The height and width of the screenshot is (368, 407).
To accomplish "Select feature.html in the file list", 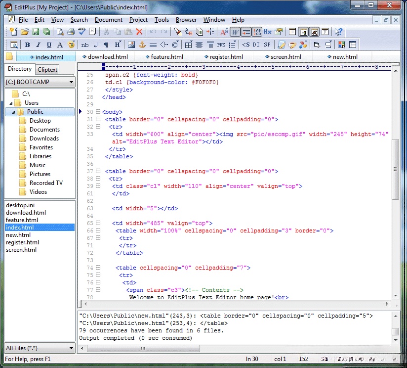I will 22,220.
